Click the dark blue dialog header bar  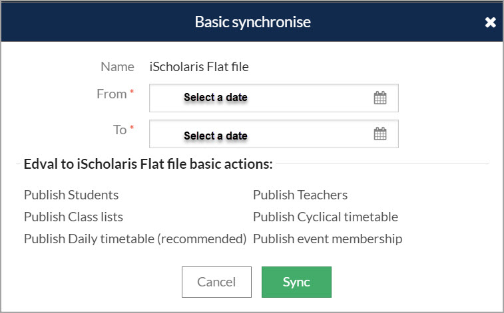100,23
